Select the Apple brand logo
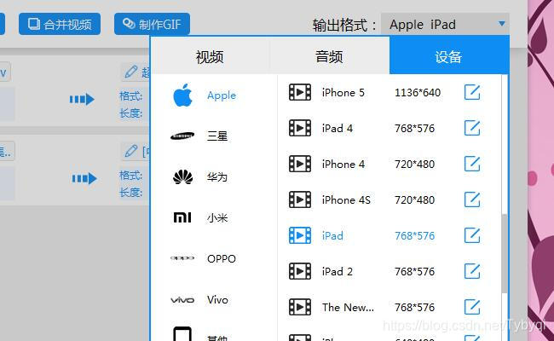 [x=182, y=95]
